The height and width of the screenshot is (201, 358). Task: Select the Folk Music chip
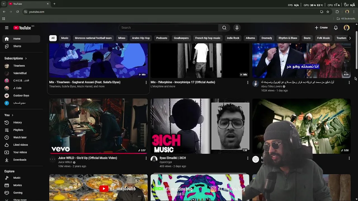[324, 38]
